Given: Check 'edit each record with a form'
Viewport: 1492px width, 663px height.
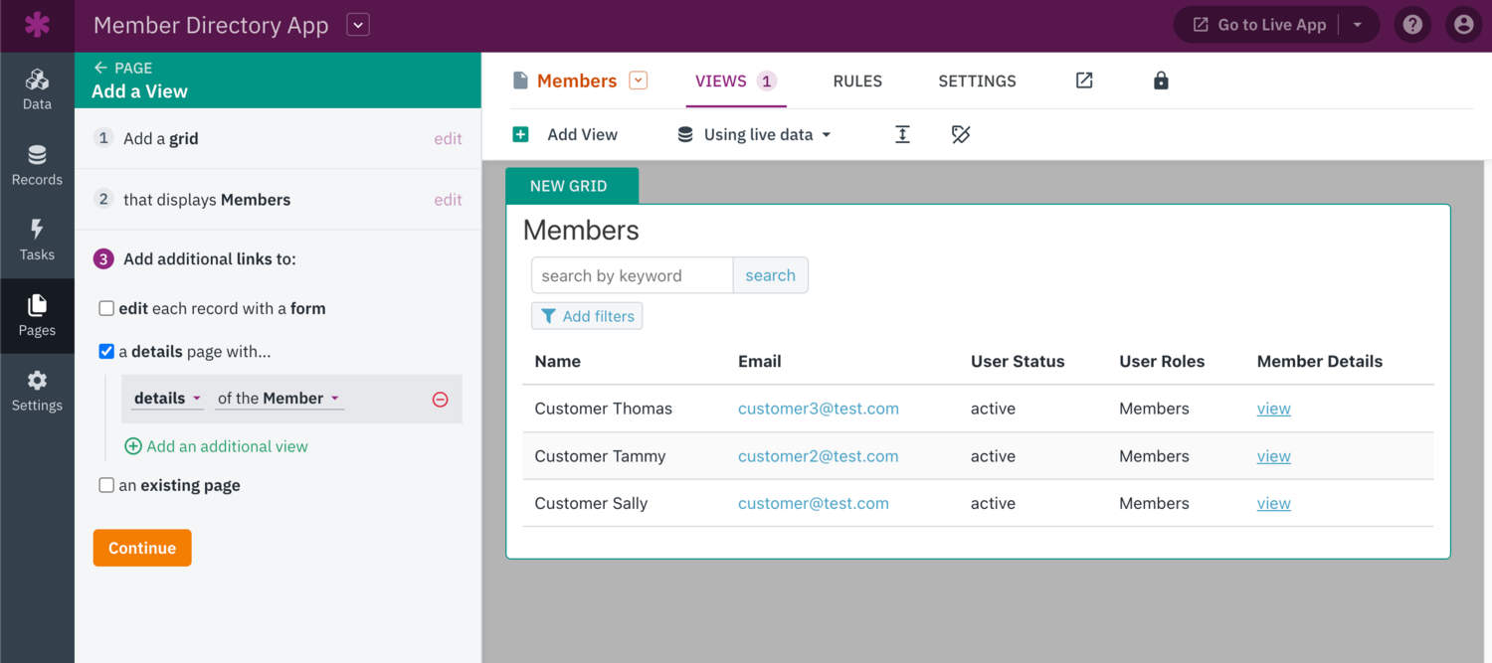Looking at the screenshot, I should point(106,308).
